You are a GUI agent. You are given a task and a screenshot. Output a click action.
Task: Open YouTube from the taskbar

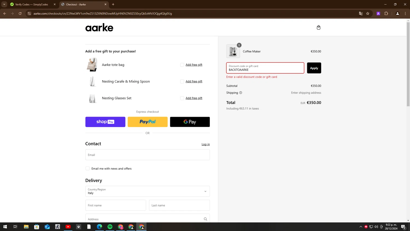click(68, 227)
